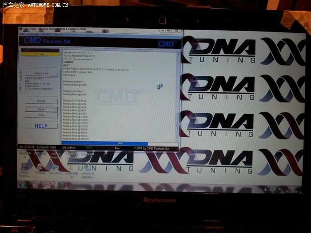Click 'TC17xx Protected IROM BOOT' log header line
The image size is (311, 233).
click(x=80, y=56)
